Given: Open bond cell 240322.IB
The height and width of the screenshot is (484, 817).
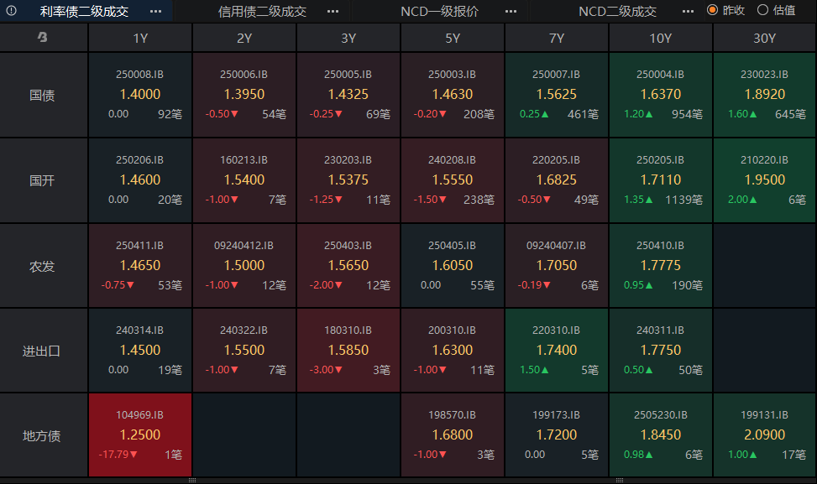Looking at the screenshot, I should tap(244, 351).
